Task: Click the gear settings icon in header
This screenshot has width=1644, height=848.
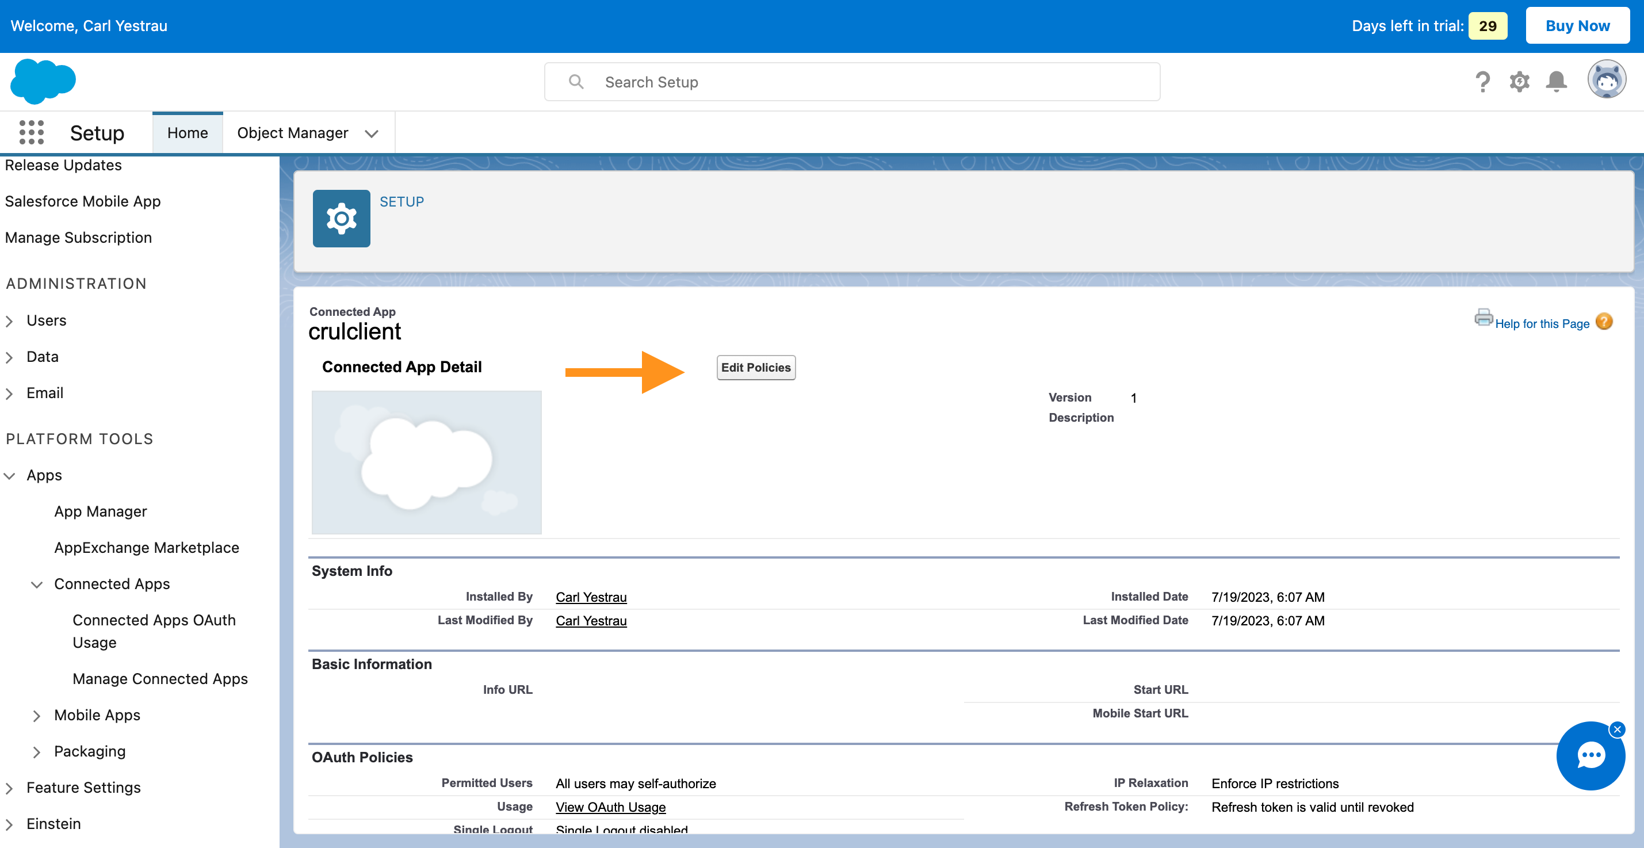Action: pos(1520,81)
